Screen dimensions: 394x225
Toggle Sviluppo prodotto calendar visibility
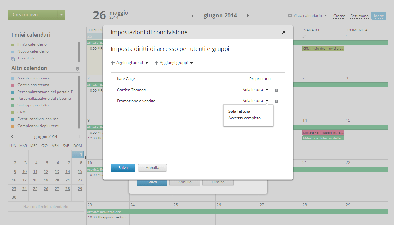pyautogui.click(x=13, y=106)
